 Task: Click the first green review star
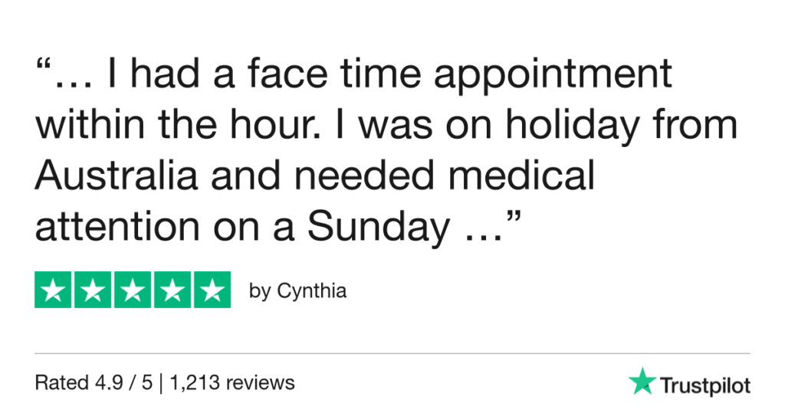click(53, 290)
